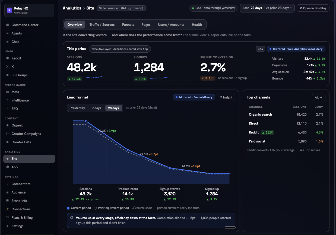This screenshot has height=235, width=336.
Task: Click the Organic content icon
Action: (7, 125)
